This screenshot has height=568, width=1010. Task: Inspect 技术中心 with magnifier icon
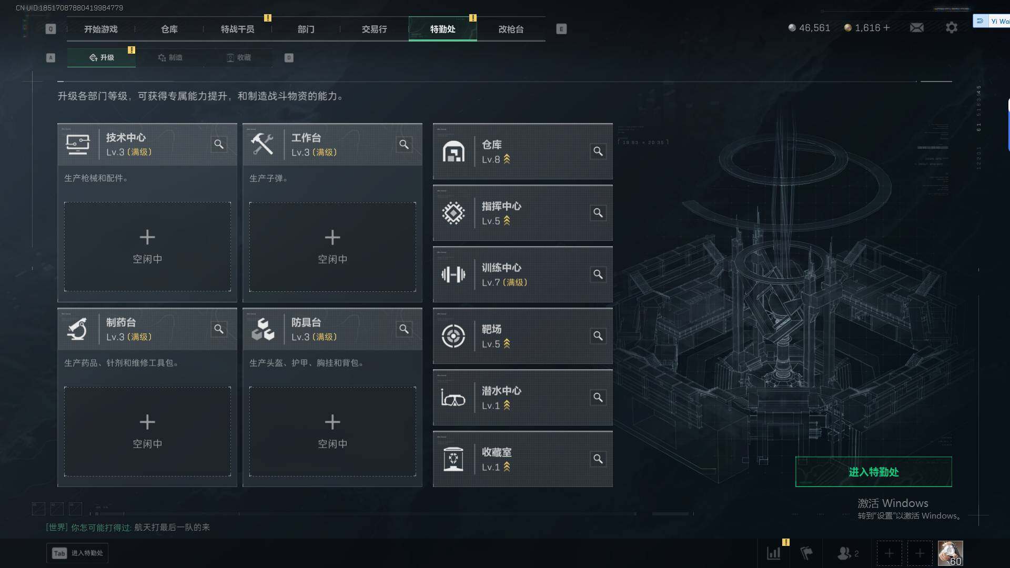219,144
